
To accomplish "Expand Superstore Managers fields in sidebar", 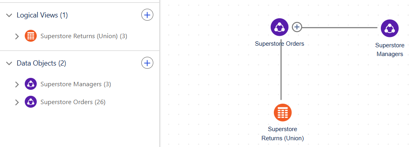I will 17,85.
